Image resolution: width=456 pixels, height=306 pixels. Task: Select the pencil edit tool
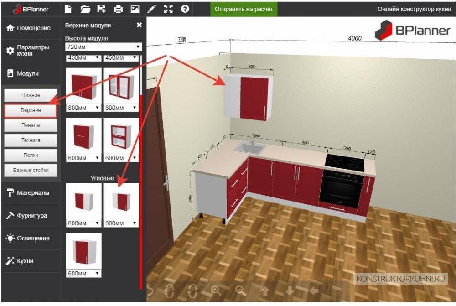tap(152, 9)
